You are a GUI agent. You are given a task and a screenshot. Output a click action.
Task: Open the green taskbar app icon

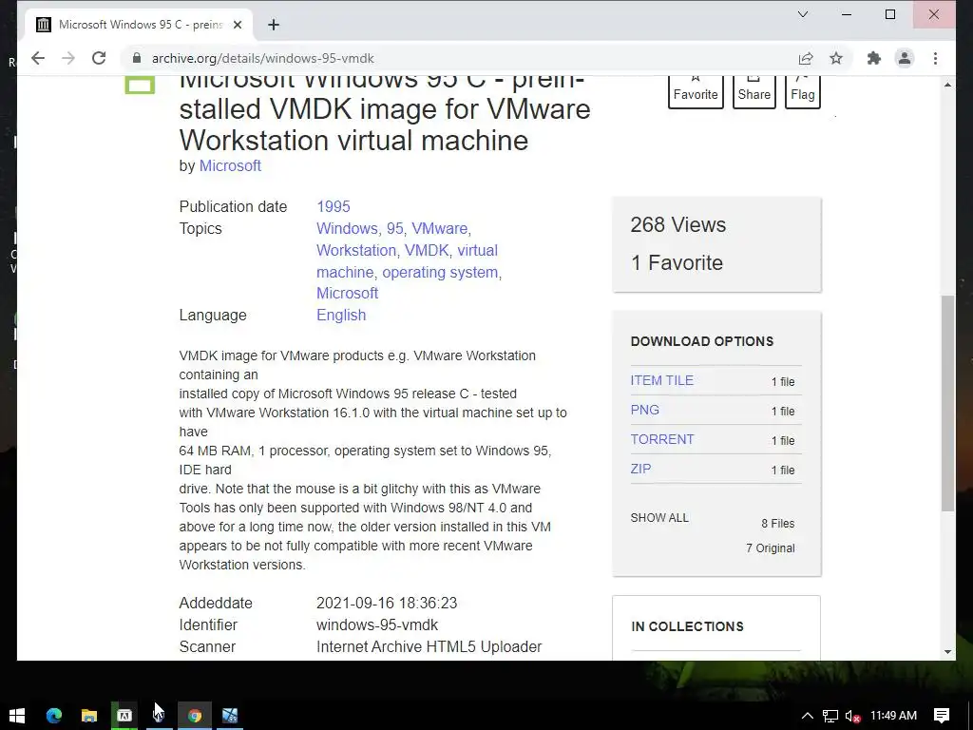124,716
